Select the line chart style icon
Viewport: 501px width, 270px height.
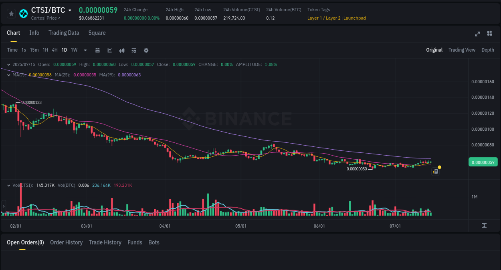click(x=109, y=50)
